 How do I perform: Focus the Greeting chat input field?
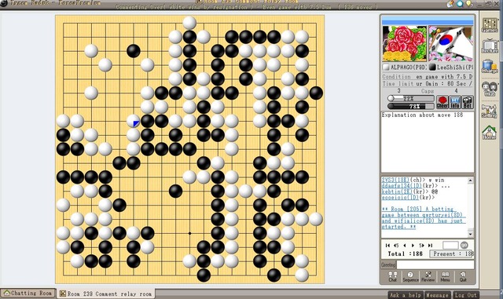pos(435,264)
